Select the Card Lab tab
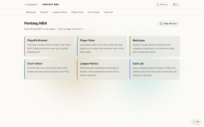This screenshot has height=127, width=204. (108, 12)
